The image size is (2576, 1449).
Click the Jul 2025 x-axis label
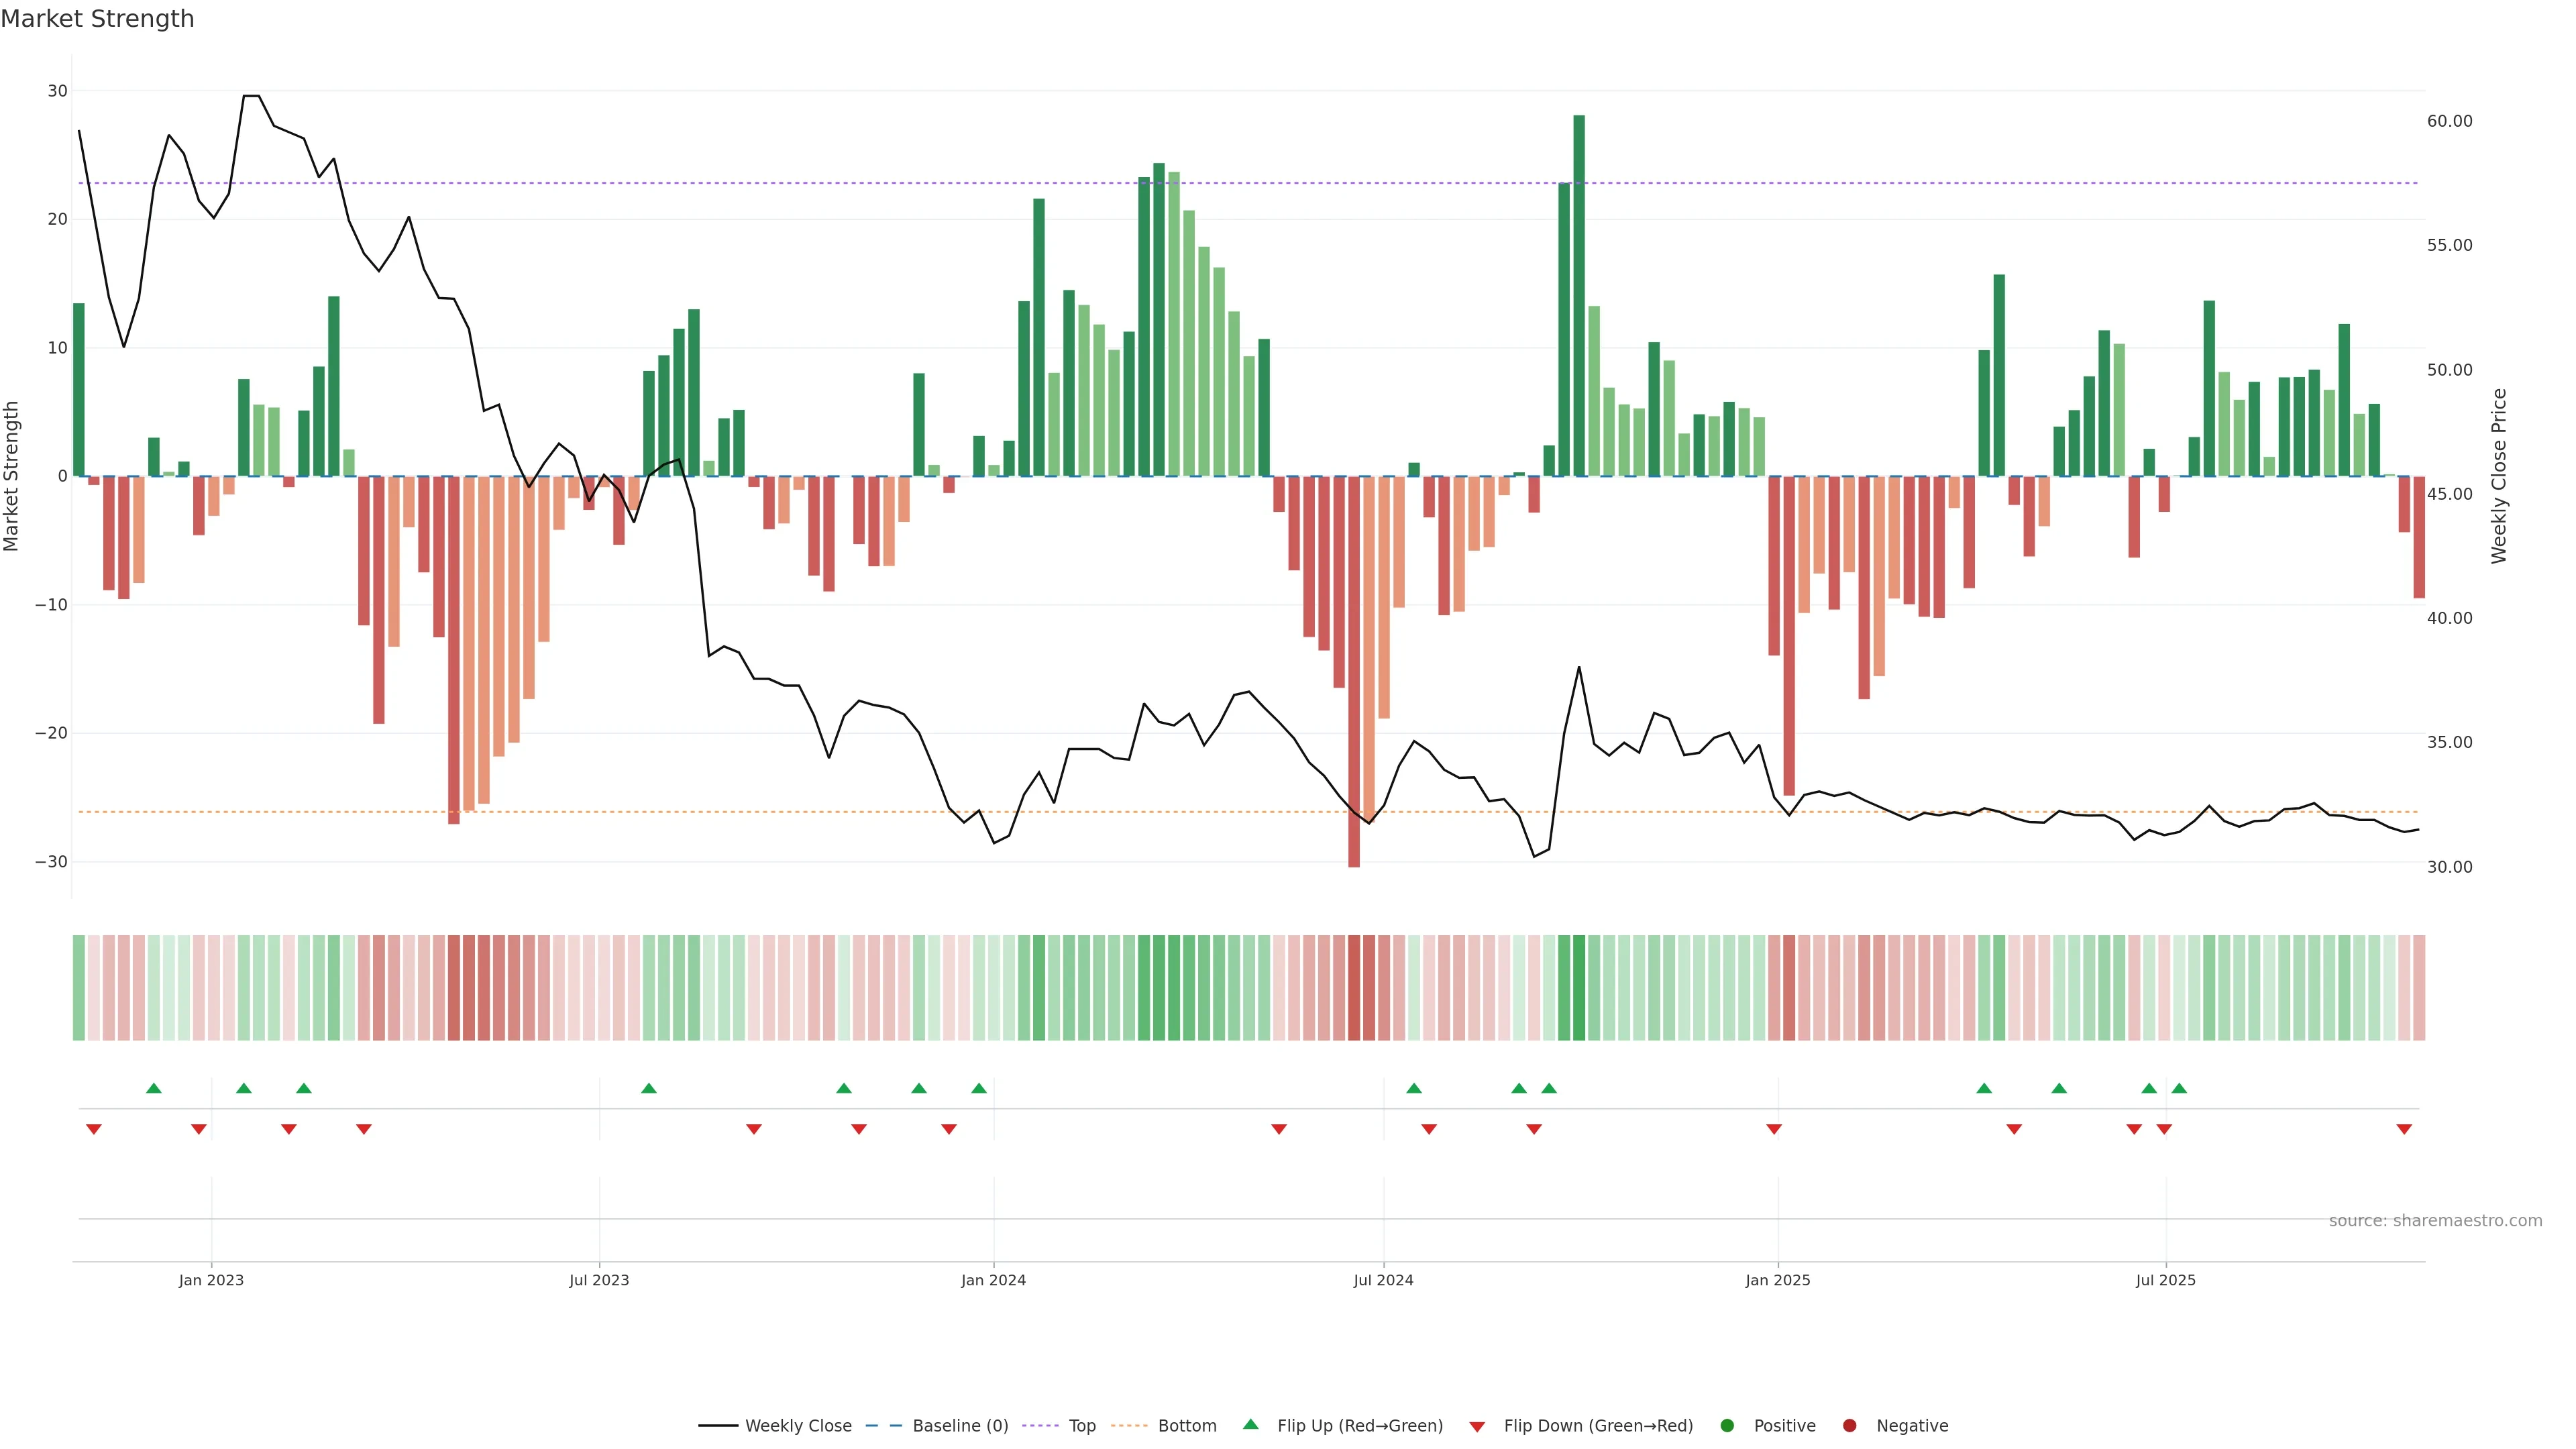(x=2165, y=1280)
